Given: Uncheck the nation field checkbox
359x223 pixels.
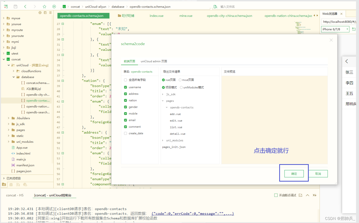Looking at the screenshot, I should pyautogui.click(x=125, y=100).
